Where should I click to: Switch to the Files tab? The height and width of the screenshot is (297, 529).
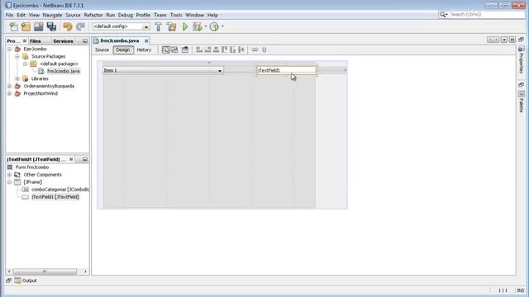[x=35, y=41]
